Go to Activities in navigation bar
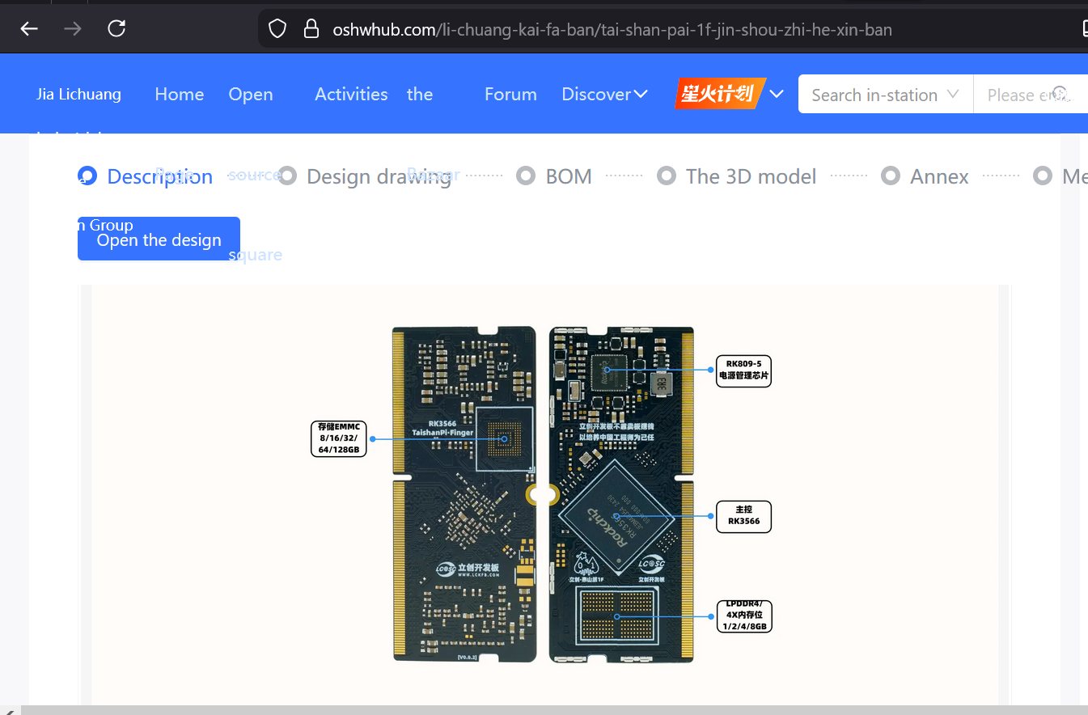Image resolution: width=1088 pixels, height=715 pixels. click(351, 94)
